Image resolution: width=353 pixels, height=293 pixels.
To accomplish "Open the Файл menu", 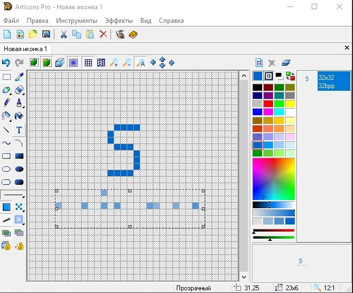I will pos(11,21).
